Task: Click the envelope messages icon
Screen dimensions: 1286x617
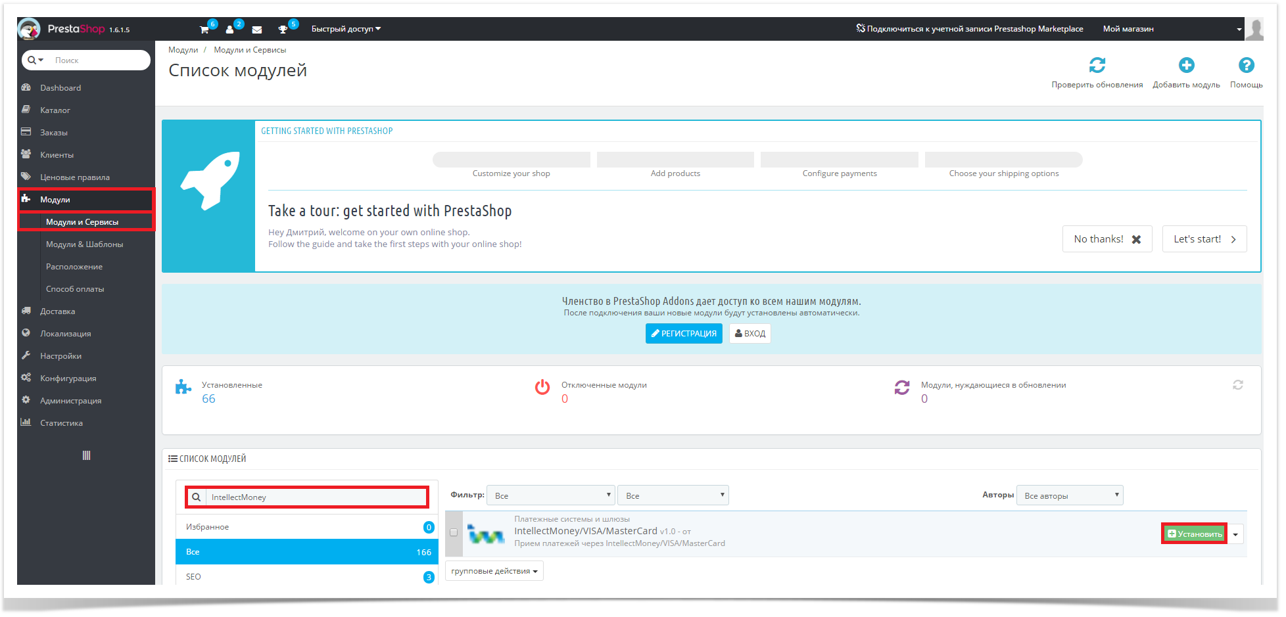Action: coord(257,30)
